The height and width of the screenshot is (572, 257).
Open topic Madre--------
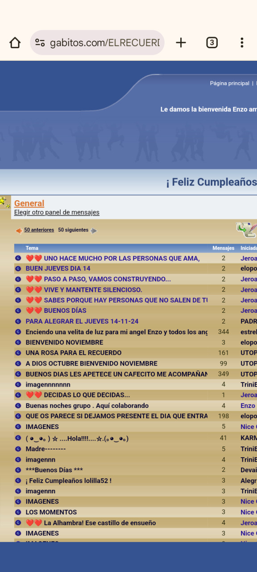pos(46,449)
